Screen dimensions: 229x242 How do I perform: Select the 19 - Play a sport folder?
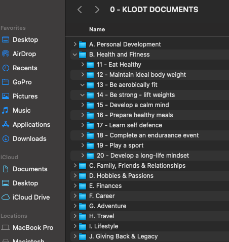(x=120, y=146)
